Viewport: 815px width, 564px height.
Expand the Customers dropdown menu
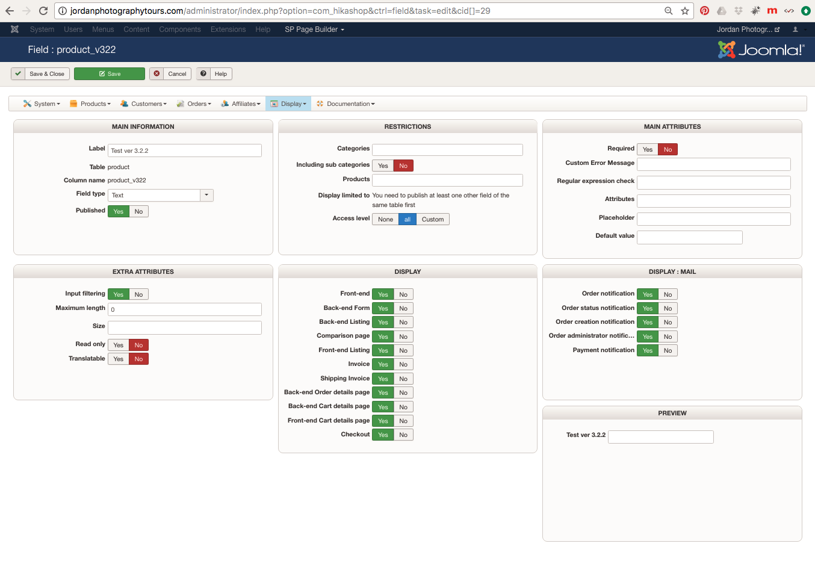pos(143,104)
